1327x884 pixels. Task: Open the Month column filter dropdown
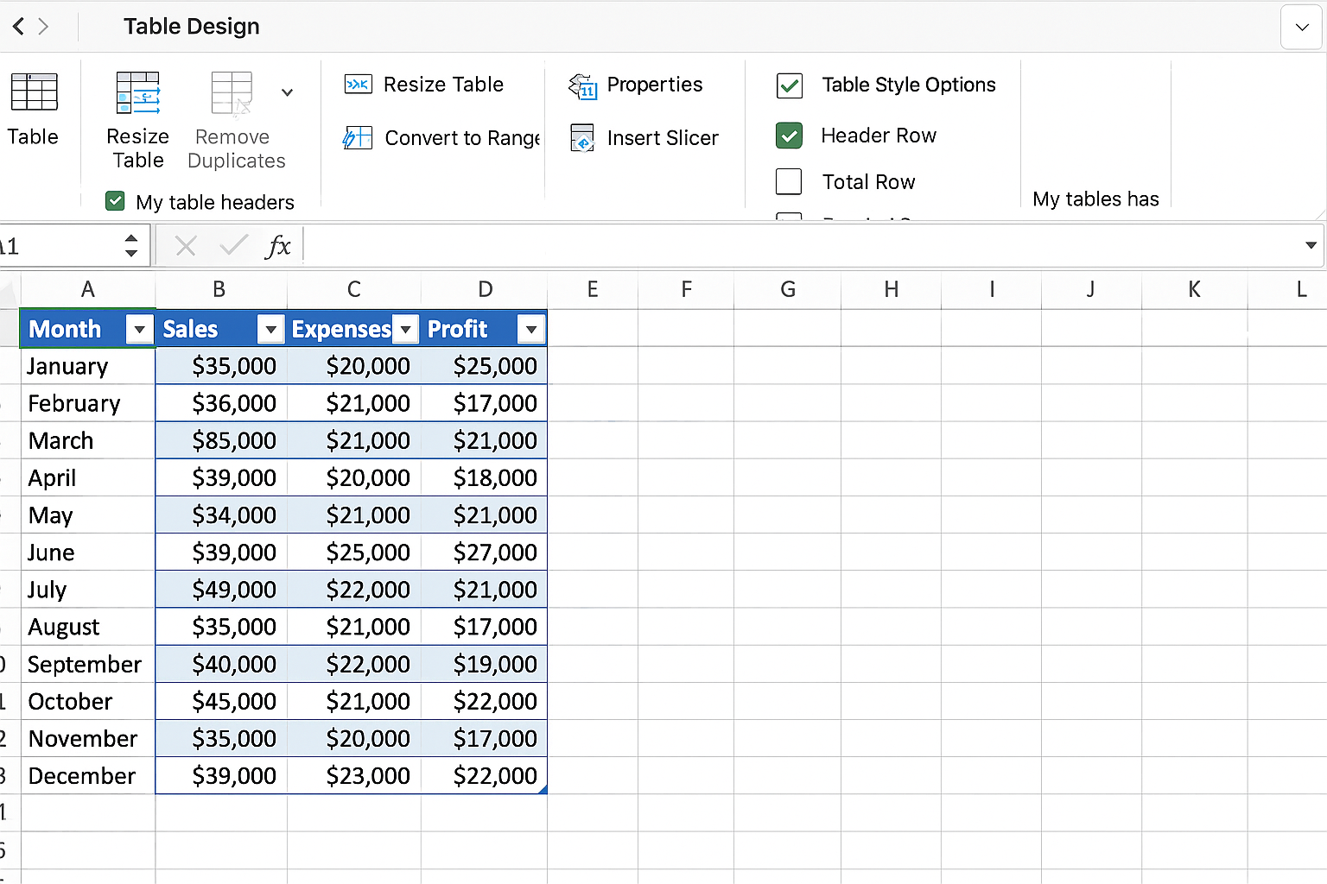click(139, 329)
